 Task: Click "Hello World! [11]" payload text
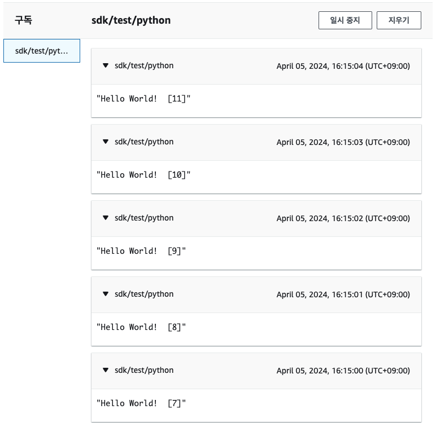143,99
